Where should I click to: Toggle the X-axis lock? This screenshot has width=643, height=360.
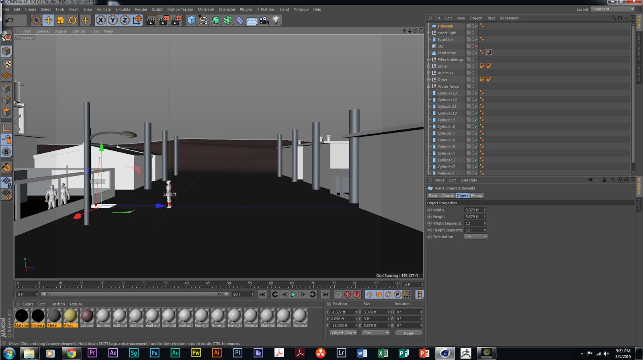click(x=101, y=20)
